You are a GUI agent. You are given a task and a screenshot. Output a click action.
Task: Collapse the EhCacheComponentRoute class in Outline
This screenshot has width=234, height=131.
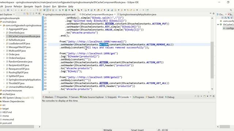tap(218, 24)
